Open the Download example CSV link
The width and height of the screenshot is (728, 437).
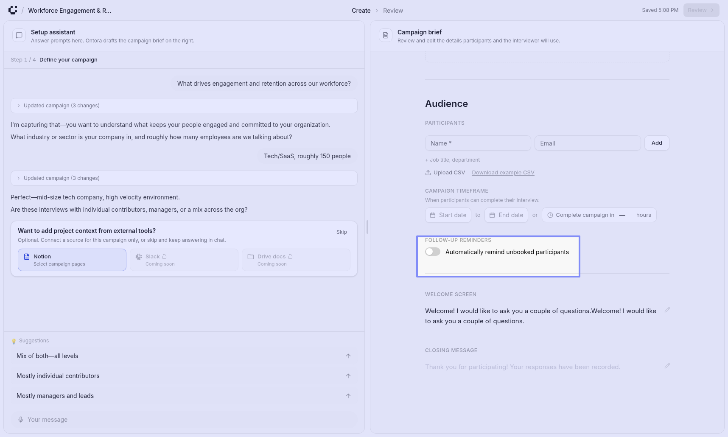click(x=503, y=173)
